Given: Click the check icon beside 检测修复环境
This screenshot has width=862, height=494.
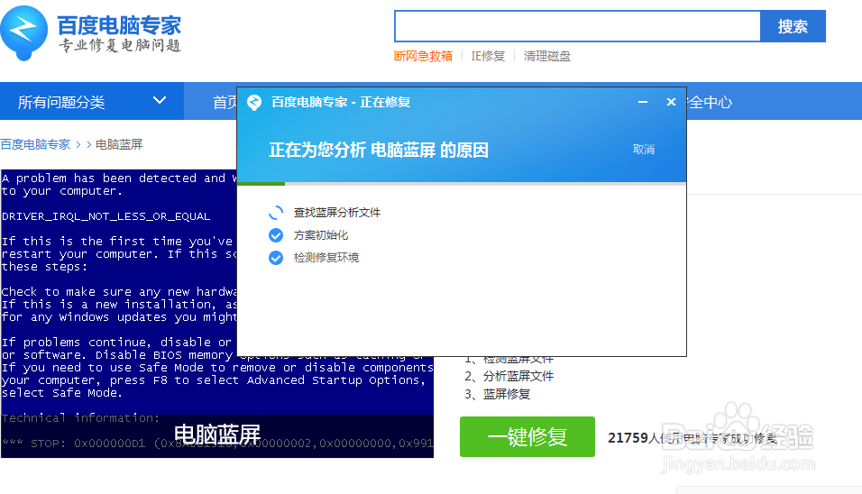Looking at the screenshot, I should pyautogui.click(x=276, y=258).
